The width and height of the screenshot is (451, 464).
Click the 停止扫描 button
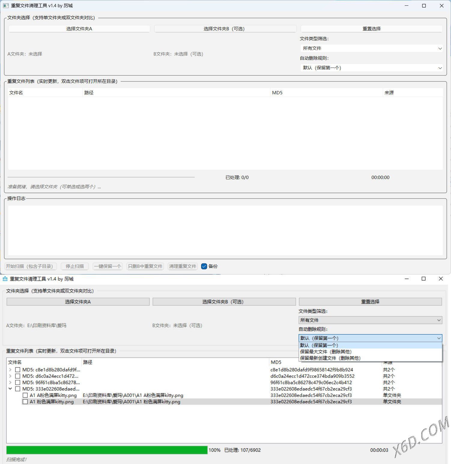point(75,266)
